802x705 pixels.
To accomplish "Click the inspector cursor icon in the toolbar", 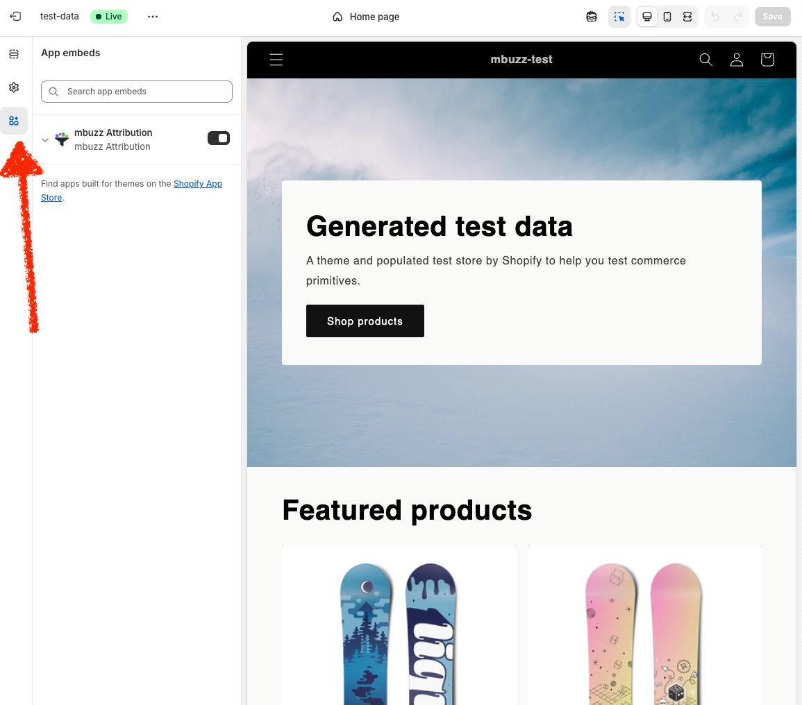I will [x=619, y=16].
